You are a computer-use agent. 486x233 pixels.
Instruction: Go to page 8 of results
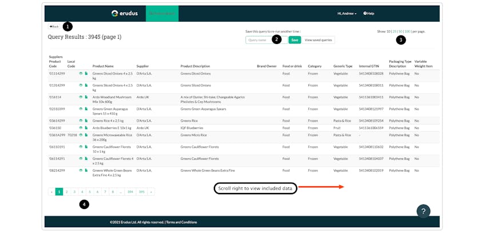pos(113,192)
